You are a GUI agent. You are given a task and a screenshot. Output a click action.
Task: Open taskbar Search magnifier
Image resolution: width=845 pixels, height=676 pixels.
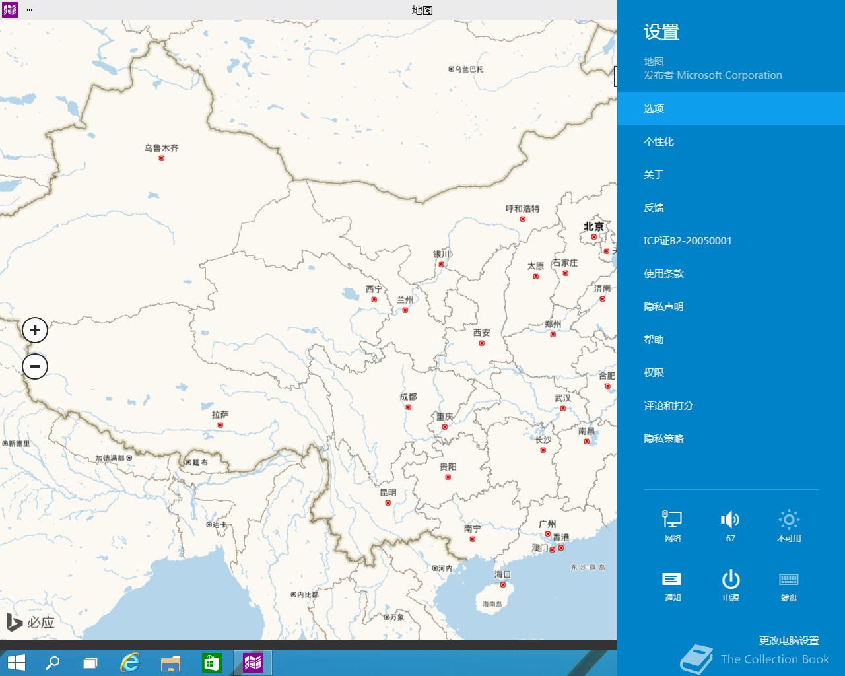click(x=52, y=662)
